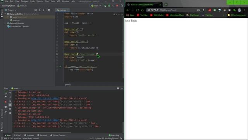This screenshot has width=248, height=140.
Task: Open the Python Console tab
Action: coord(58,135)
